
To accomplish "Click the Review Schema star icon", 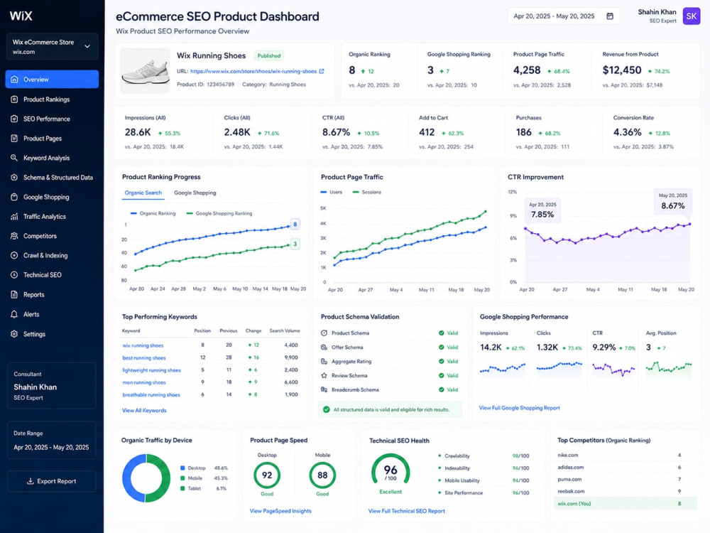I will click(324, 375).
